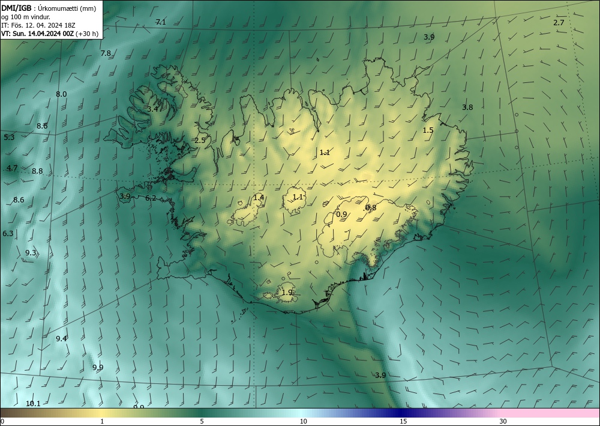
Task: Click the 0.8 value on Vatnajökull
Action: click(371, 208)
